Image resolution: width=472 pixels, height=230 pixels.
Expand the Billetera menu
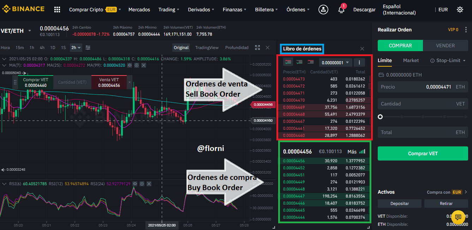tap(267, 10)
